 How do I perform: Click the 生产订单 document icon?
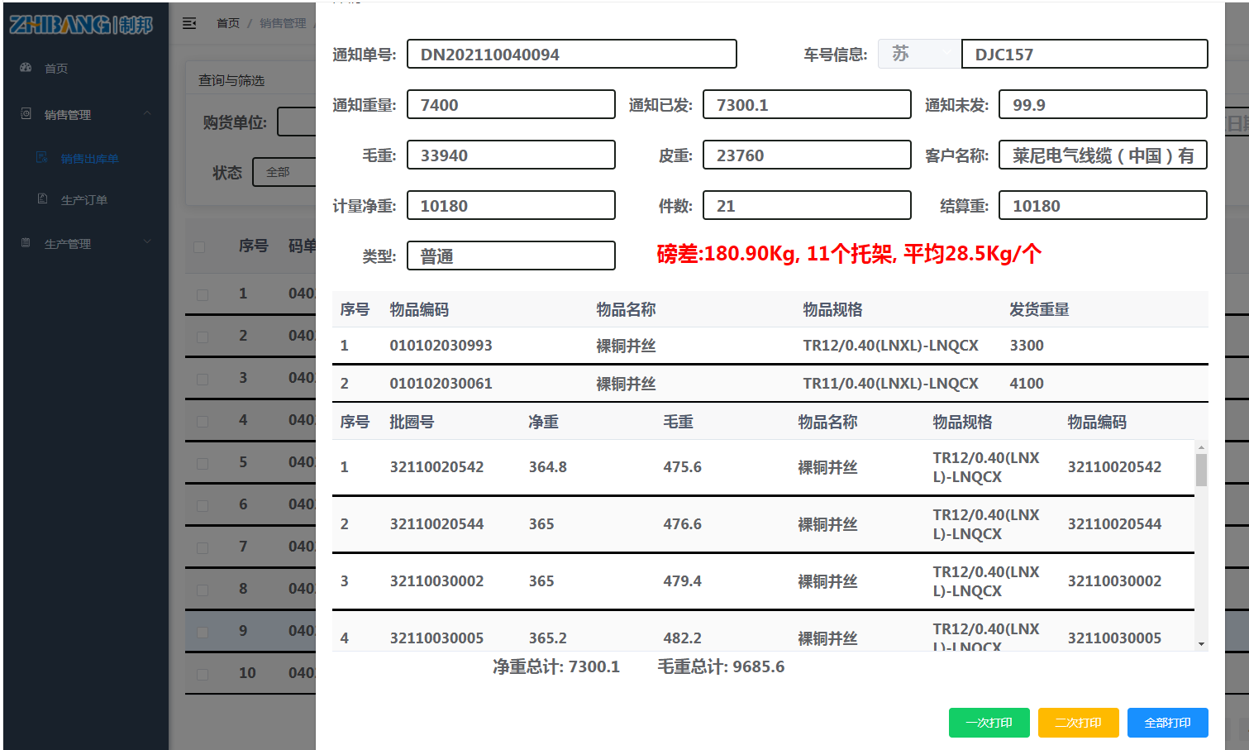pos(42,199)
